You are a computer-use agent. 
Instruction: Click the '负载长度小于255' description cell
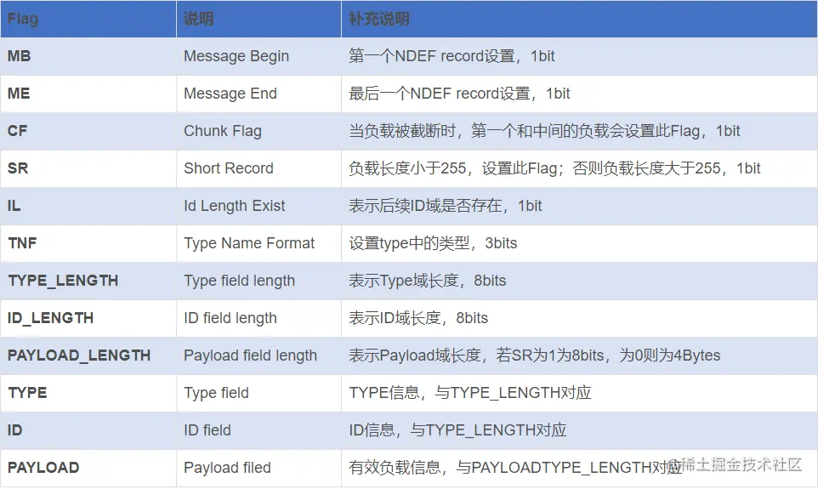[580, 168]
